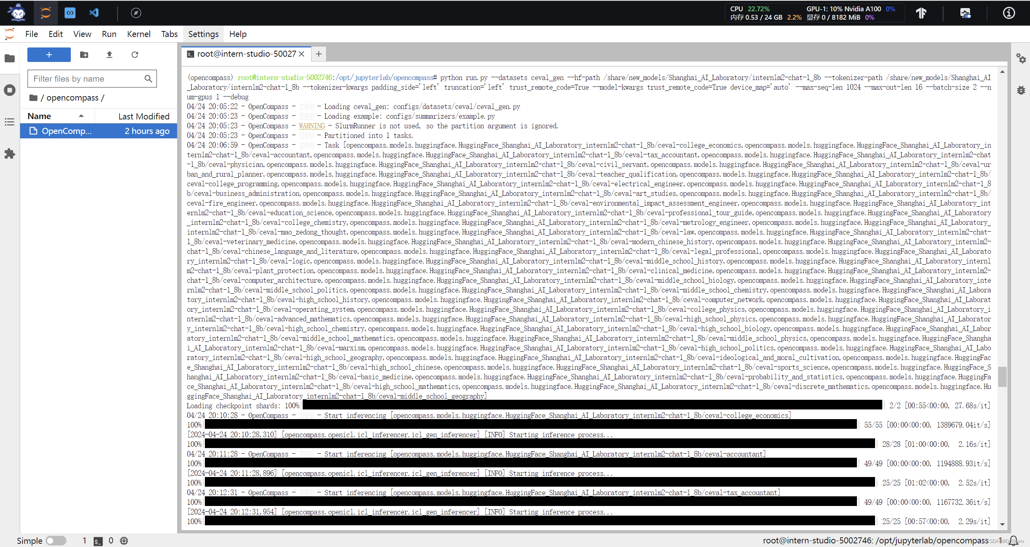Viewport: 1030px width, 547px height.
Task: Click the running kernels icon in sidebar
Action: pos(10,88)
